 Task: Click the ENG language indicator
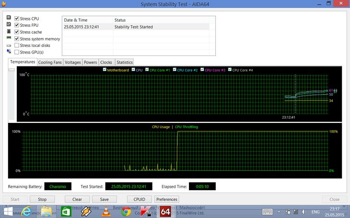pos(315,212)
